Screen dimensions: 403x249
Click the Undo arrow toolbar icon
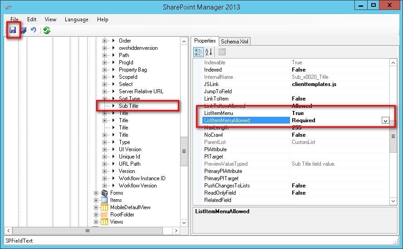34,30
